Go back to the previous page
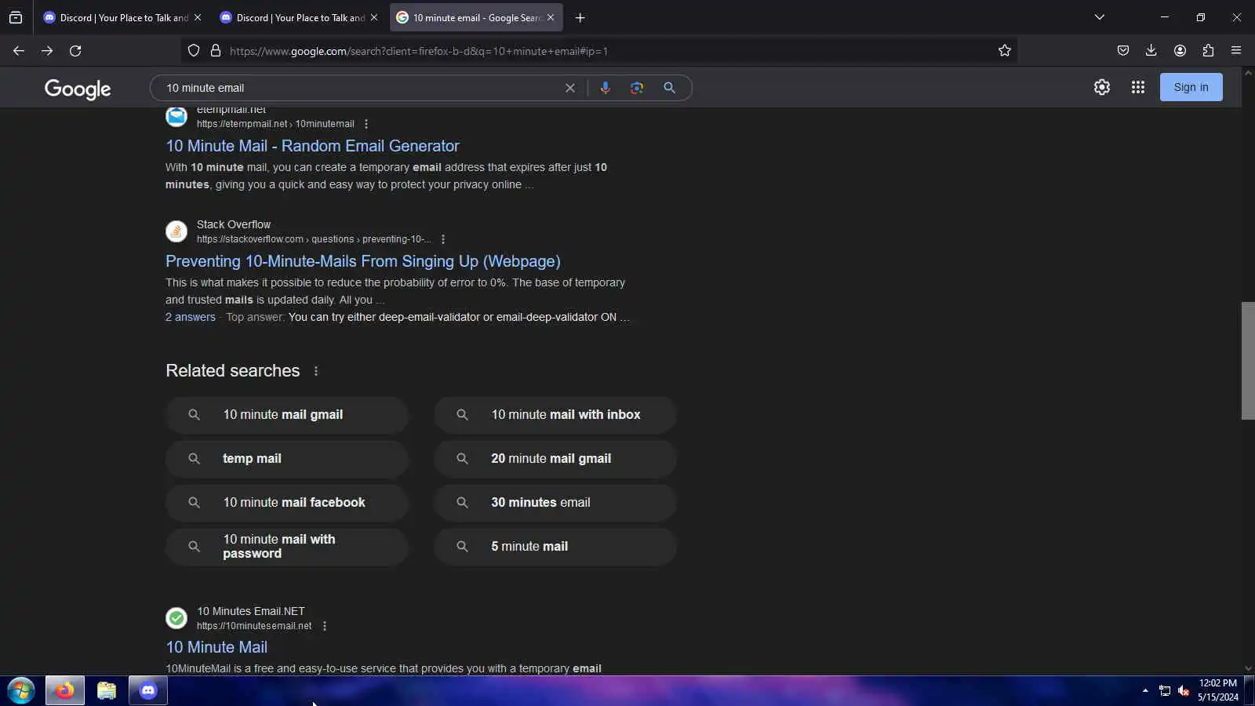This screenshot has height=706, width=1255. click(19, 51)
